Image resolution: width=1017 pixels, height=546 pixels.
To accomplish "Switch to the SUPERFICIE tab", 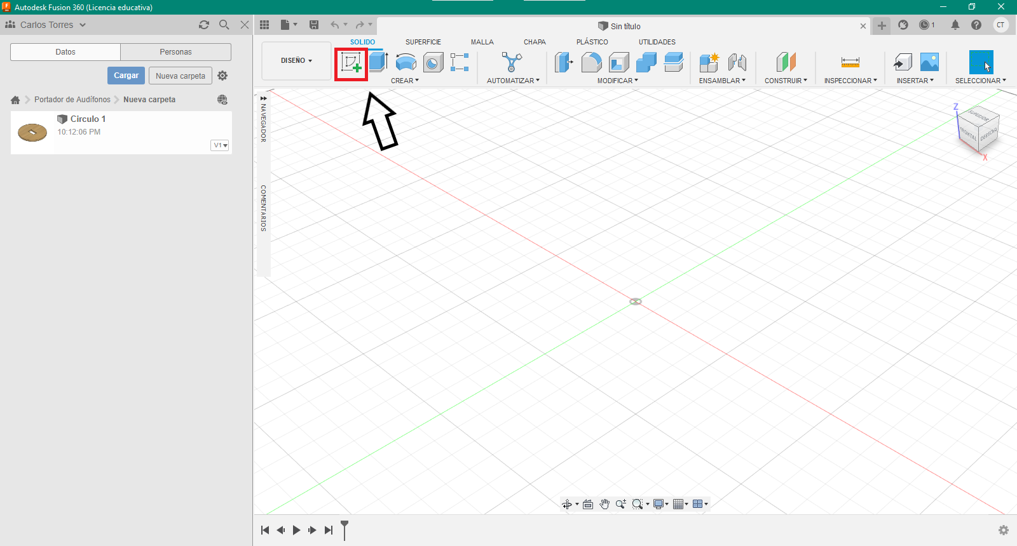I will (423, 42).
